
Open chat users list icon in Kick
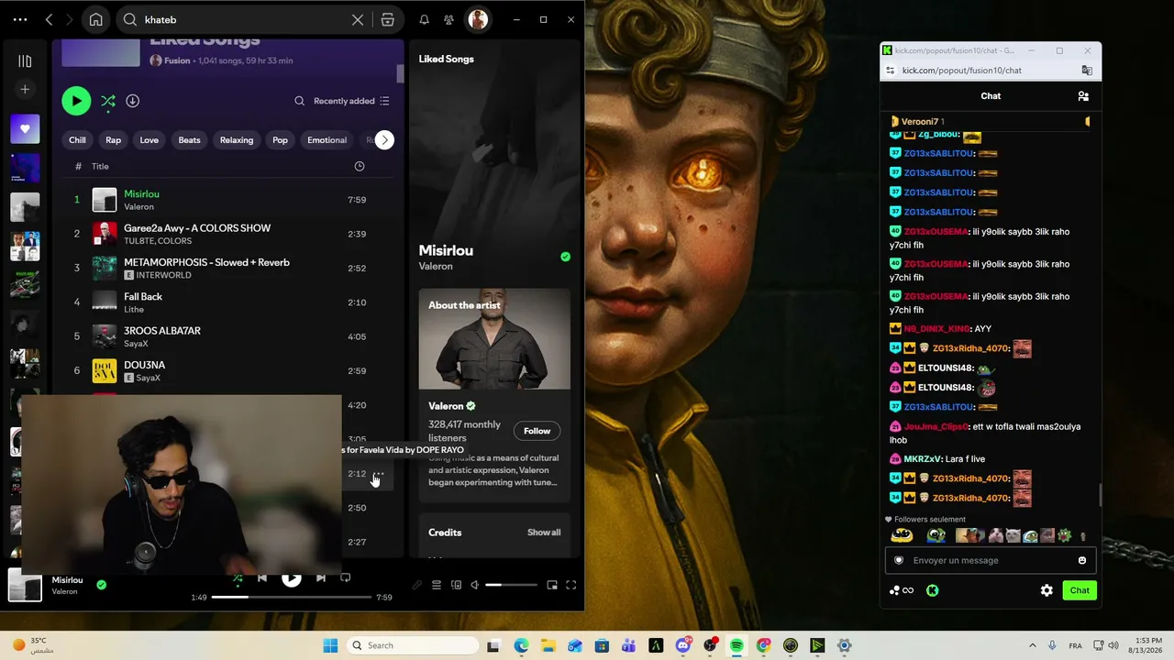[x=1083, y=96]
